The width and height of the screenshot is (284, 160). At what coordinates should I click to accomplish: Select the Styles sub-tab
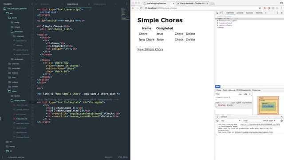(x=219, y=90)
